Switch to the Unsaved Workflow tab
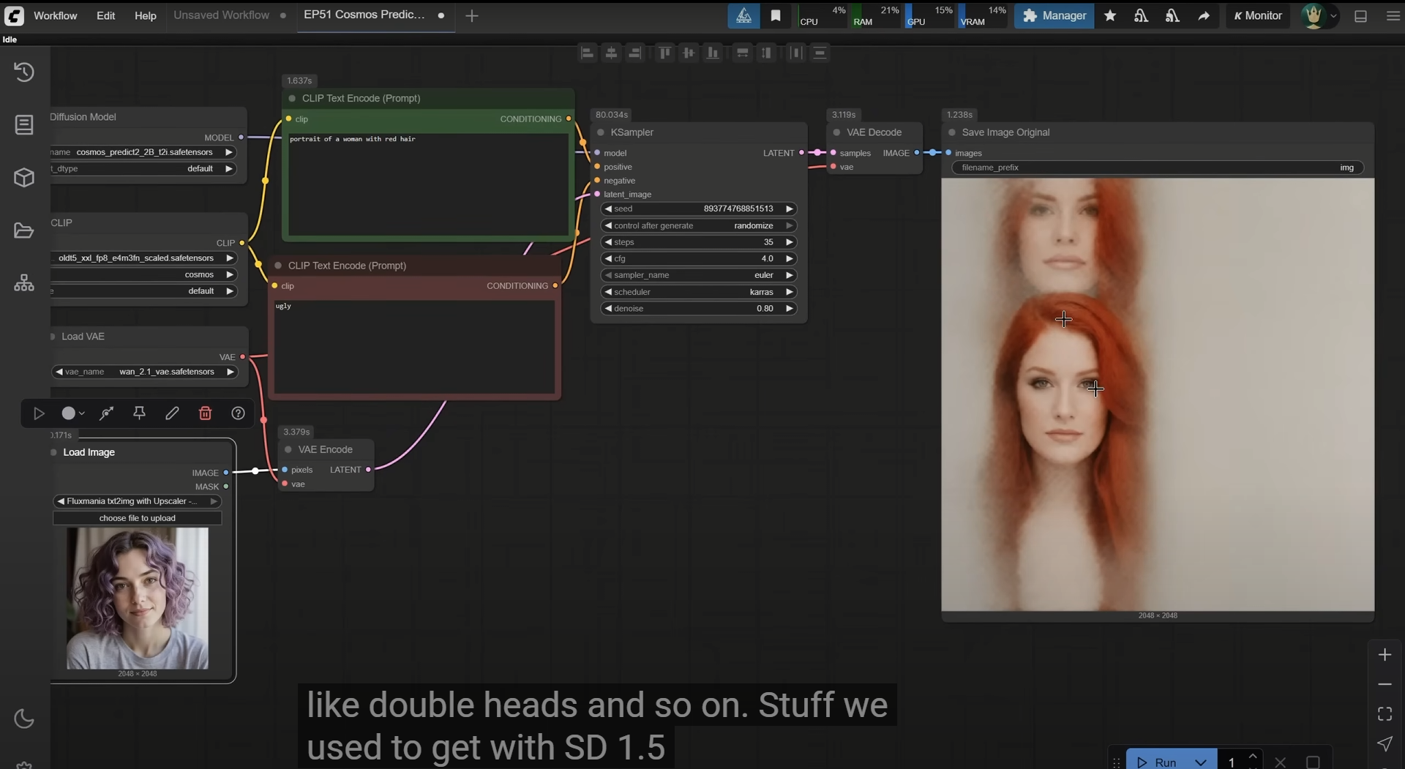Screen dimensions: 1405x769 tap(221, 15)
